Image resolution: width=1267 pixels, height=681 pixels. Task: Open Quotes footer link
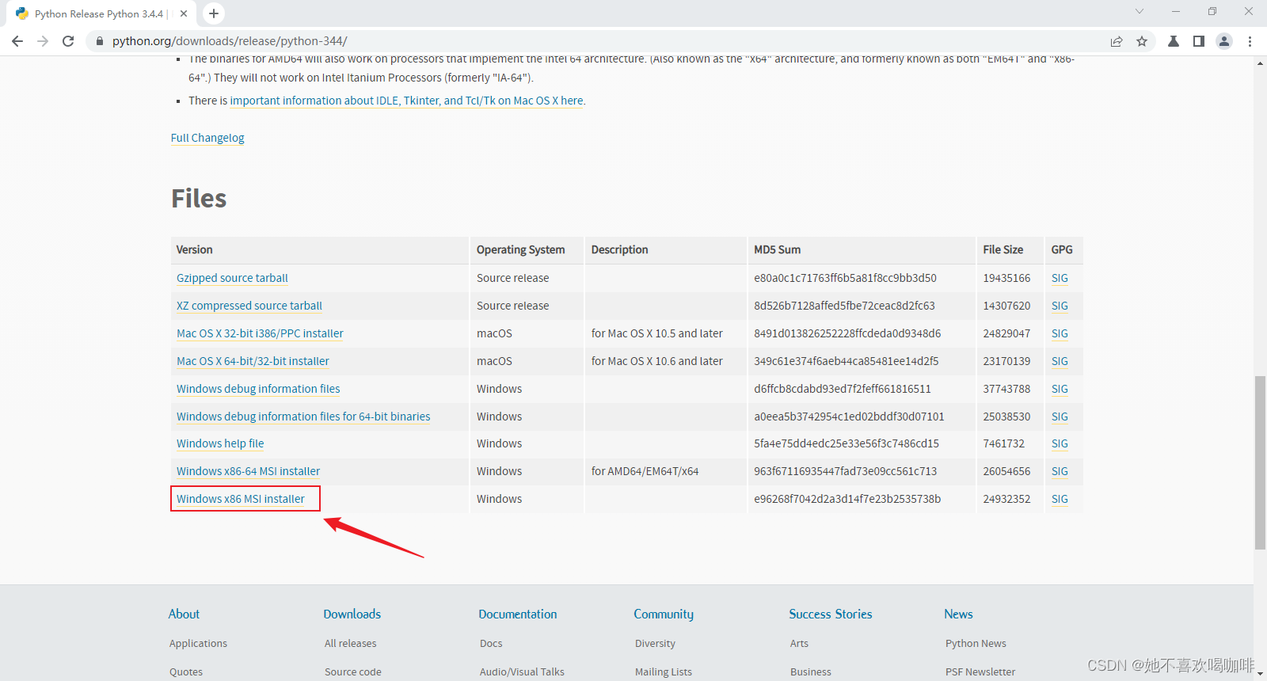pyautogui.click(x=186, y=671)
